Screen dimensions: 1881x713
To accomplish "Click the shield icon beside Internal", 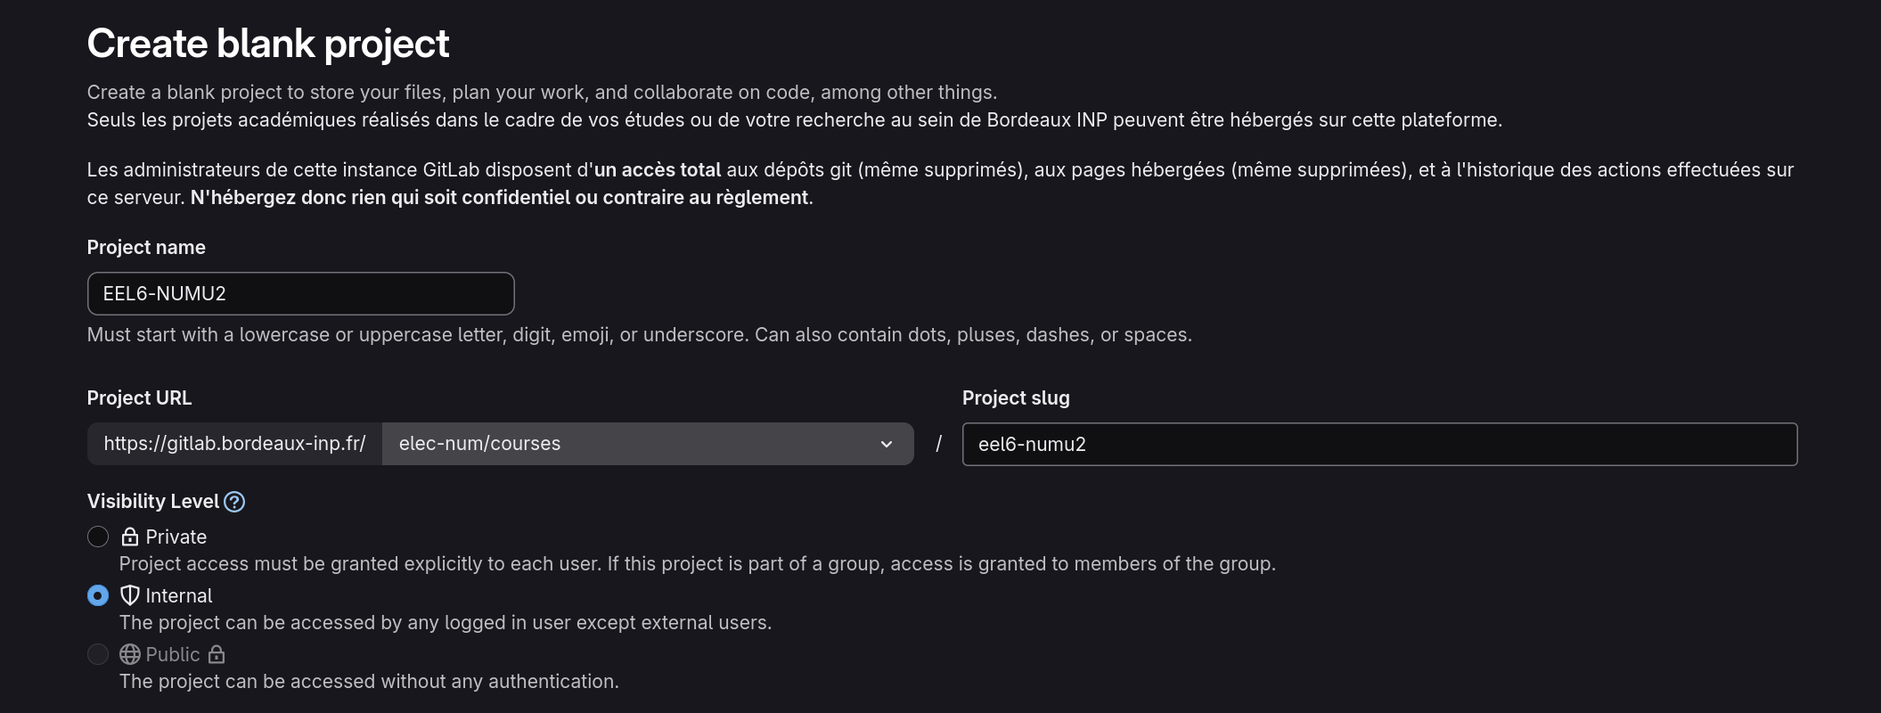I will point(130,595).
